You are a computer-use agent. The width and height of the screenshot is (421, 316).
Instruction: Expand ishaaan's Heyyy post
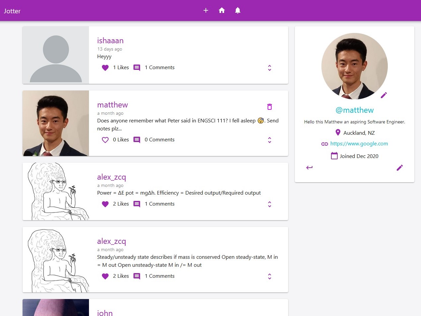(270, 68)
